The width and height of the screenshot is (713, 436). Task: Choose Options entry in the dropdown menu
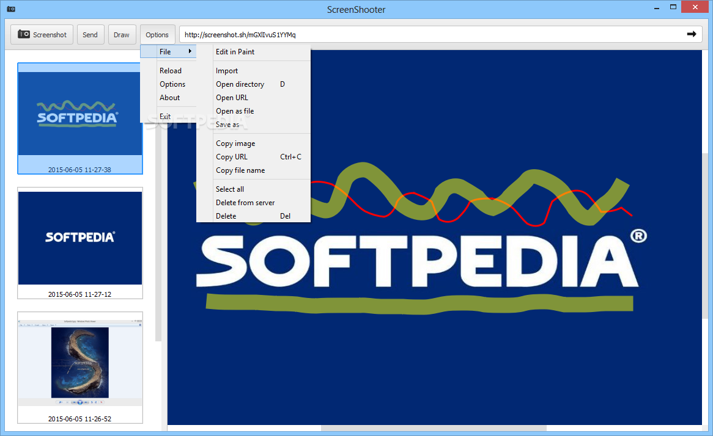click(x=172, y=84)
